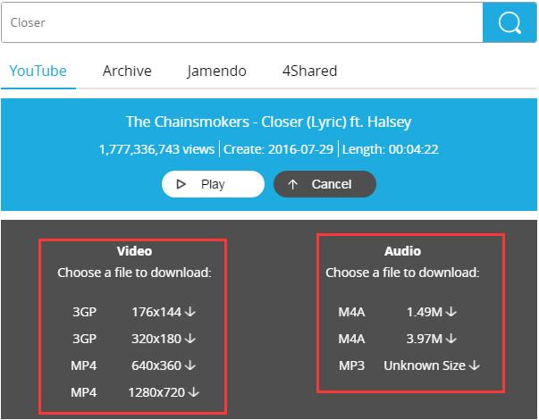Select the Jamendo tab
Image resolution: width=539 pixels, height=420 pixels.
pos(216,71)
